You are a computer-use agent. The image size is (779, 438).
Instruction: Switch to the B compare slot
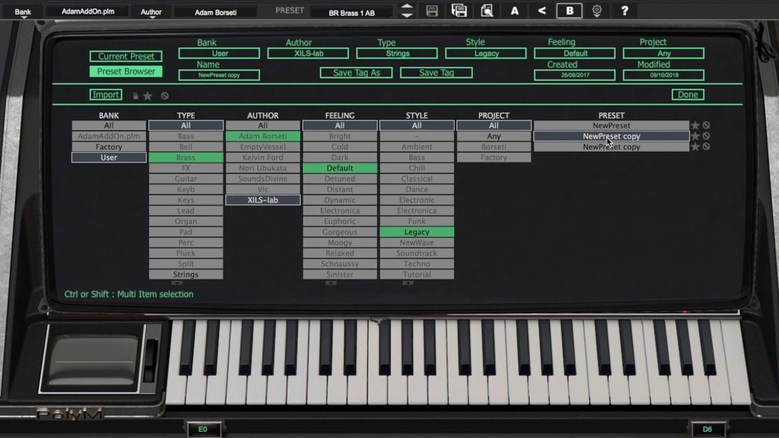569,10
